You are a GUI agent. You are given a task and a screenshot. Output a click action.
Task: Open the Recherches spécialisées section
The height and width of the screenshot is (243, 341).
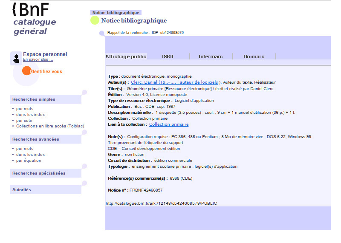[x=46, y=173]
